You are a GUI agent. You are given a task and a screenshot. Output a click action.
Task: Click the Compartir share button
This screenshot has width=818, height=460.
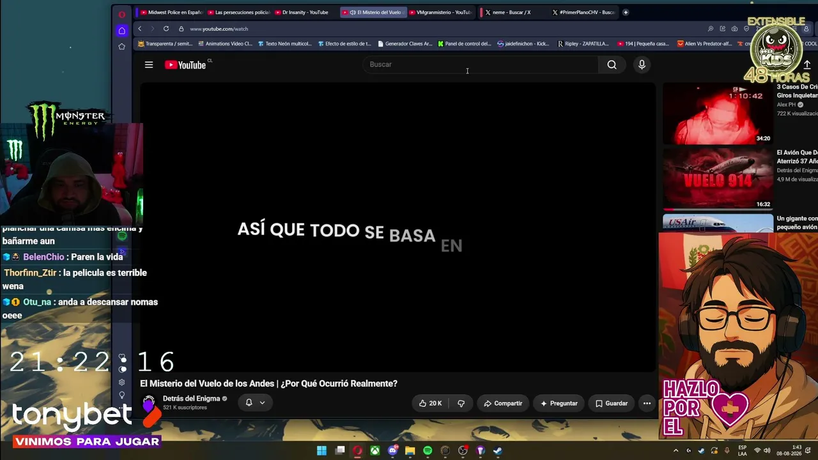pos(503,403)
